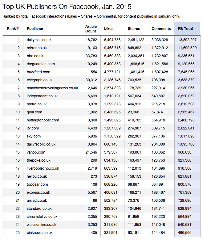The width and height of the screenshot is (203, 241).
Task: Click the mirror.co.uk publisher entry
Action: pos(37,48)
